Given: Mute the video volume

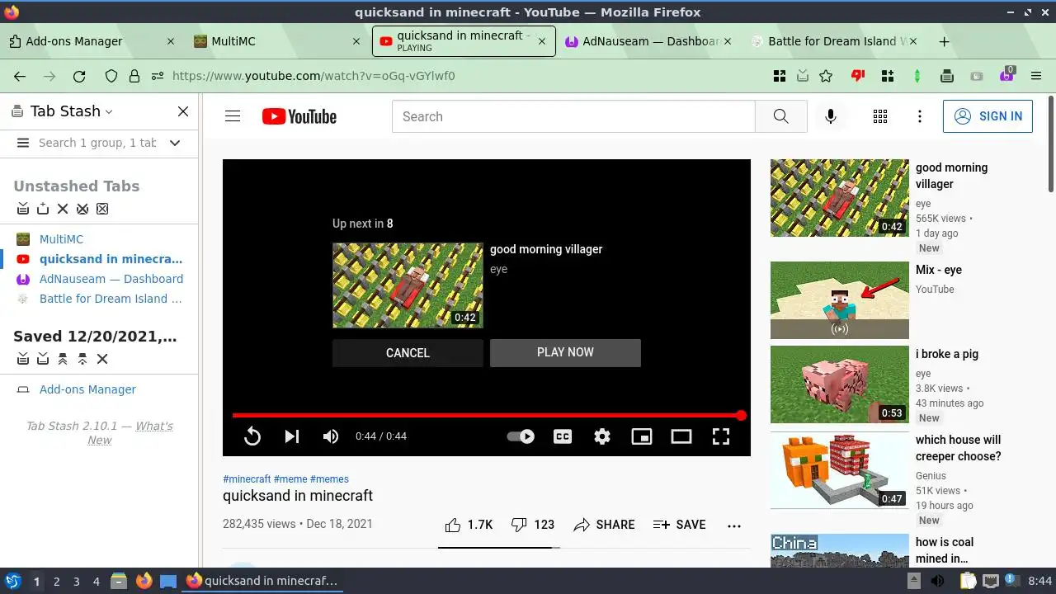Looking at the screenshot, I should (331, 436).
